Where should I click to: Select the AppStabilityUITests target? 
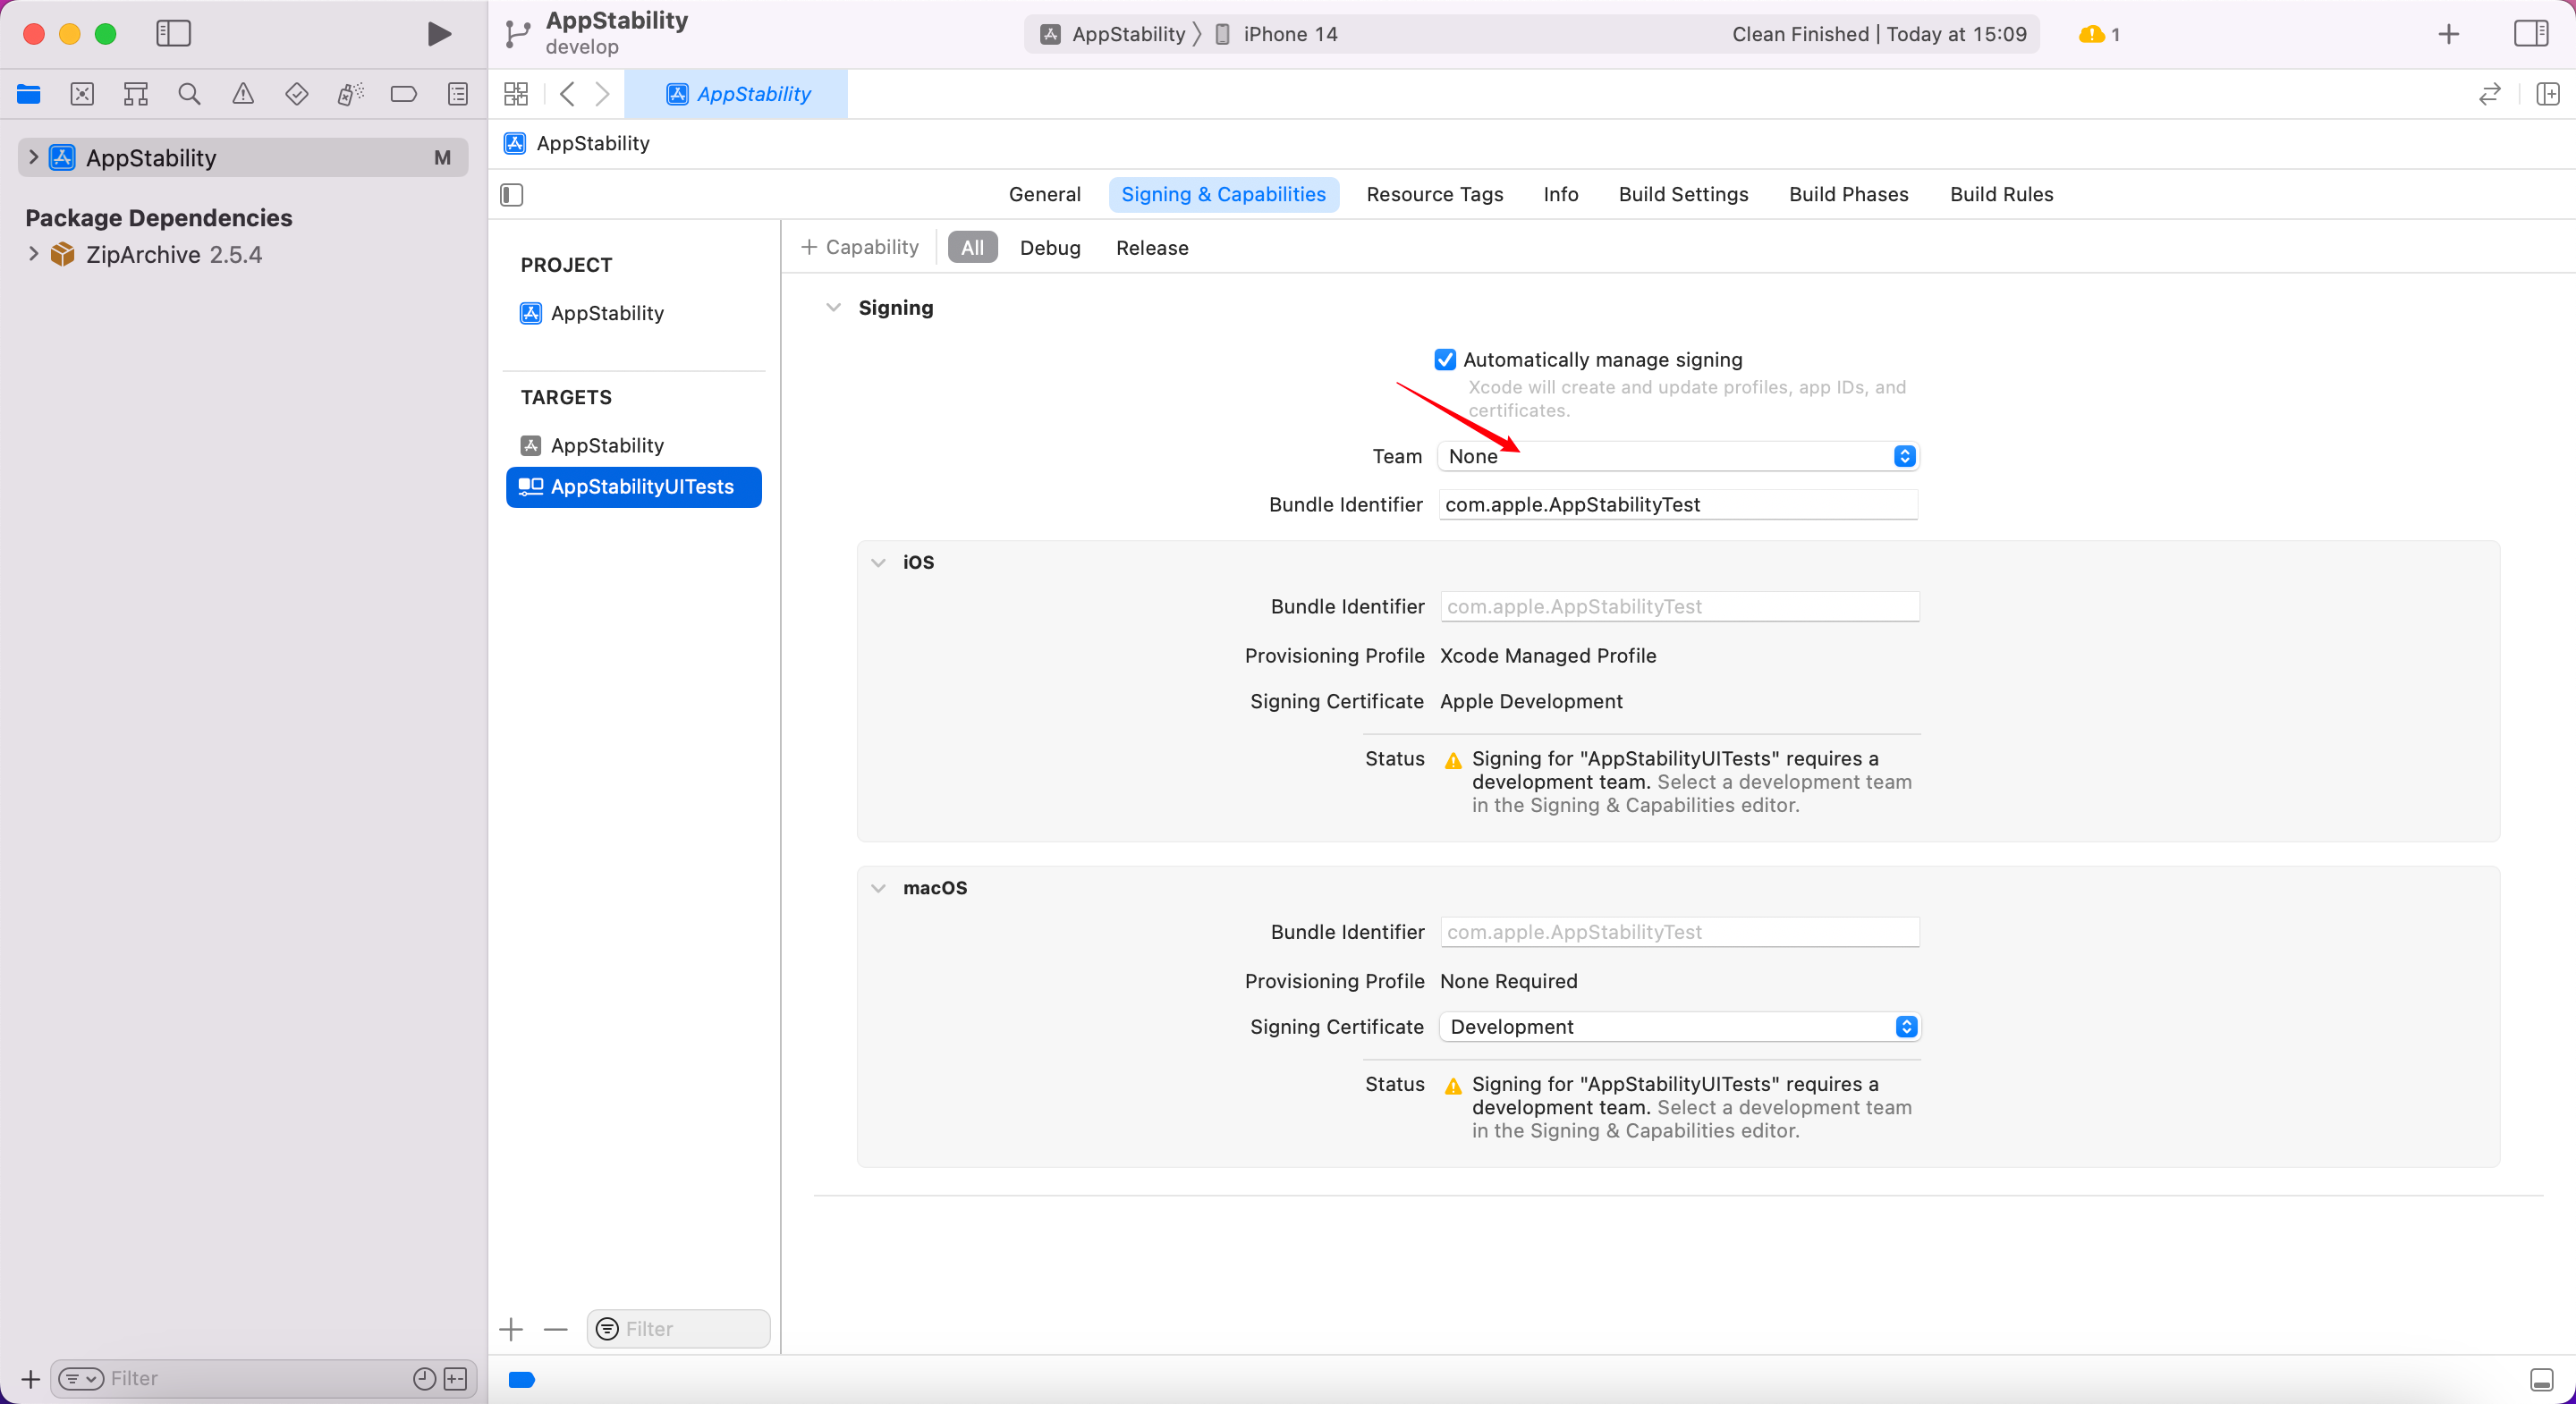click(x=633, y=487)
